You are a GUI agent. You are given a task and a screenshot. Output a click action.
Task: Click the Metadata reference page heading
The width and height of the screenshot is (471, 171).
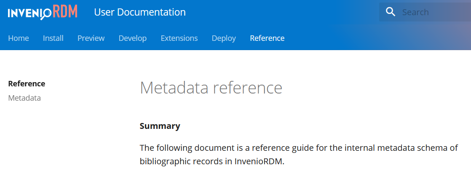pos(211,88)
